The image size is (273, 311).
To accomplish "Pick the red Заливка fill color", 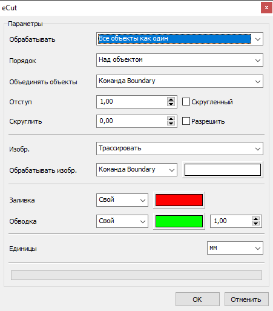I will point(179,200).
